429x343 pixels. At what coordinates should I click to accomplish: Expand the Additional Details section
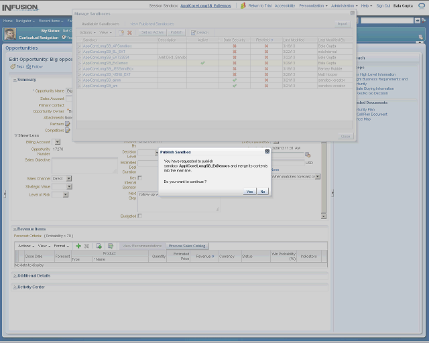click(15, 275)
